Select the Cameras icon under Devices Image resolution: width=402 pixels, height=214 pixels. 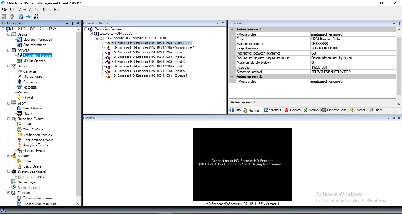pos(19,71)
